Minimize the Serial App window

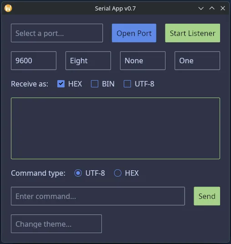201,8
